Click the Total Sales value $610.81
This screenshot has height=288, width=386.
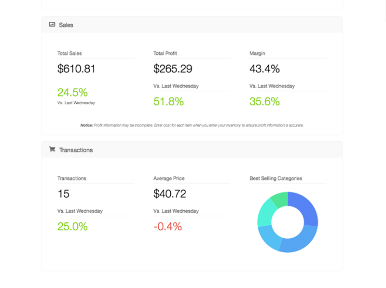coord(76,69)
